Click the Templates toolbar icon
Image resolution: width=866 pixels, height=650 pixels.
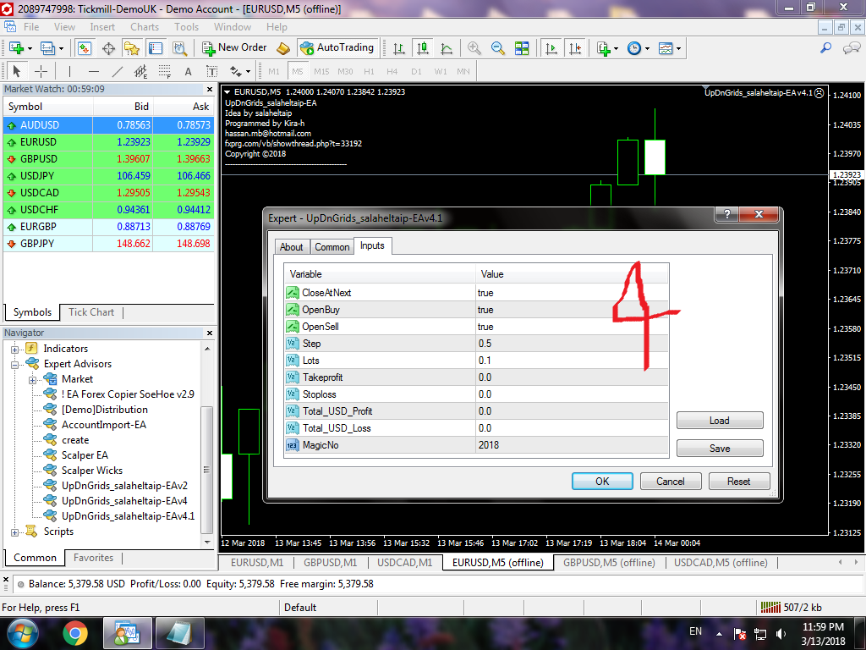tap(666, 48)
